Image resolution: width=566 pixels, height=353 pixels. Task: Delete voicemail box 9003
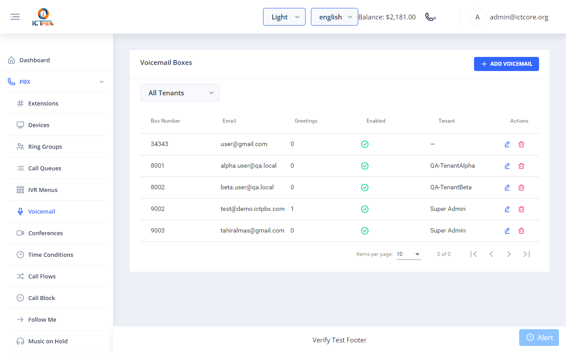point(521,231)
